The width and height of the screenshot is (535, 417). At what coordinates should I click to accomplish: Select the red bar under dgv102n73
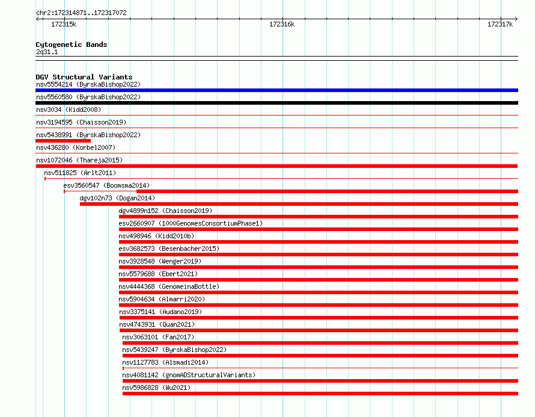pyautogui.click(x=299, y=204)
